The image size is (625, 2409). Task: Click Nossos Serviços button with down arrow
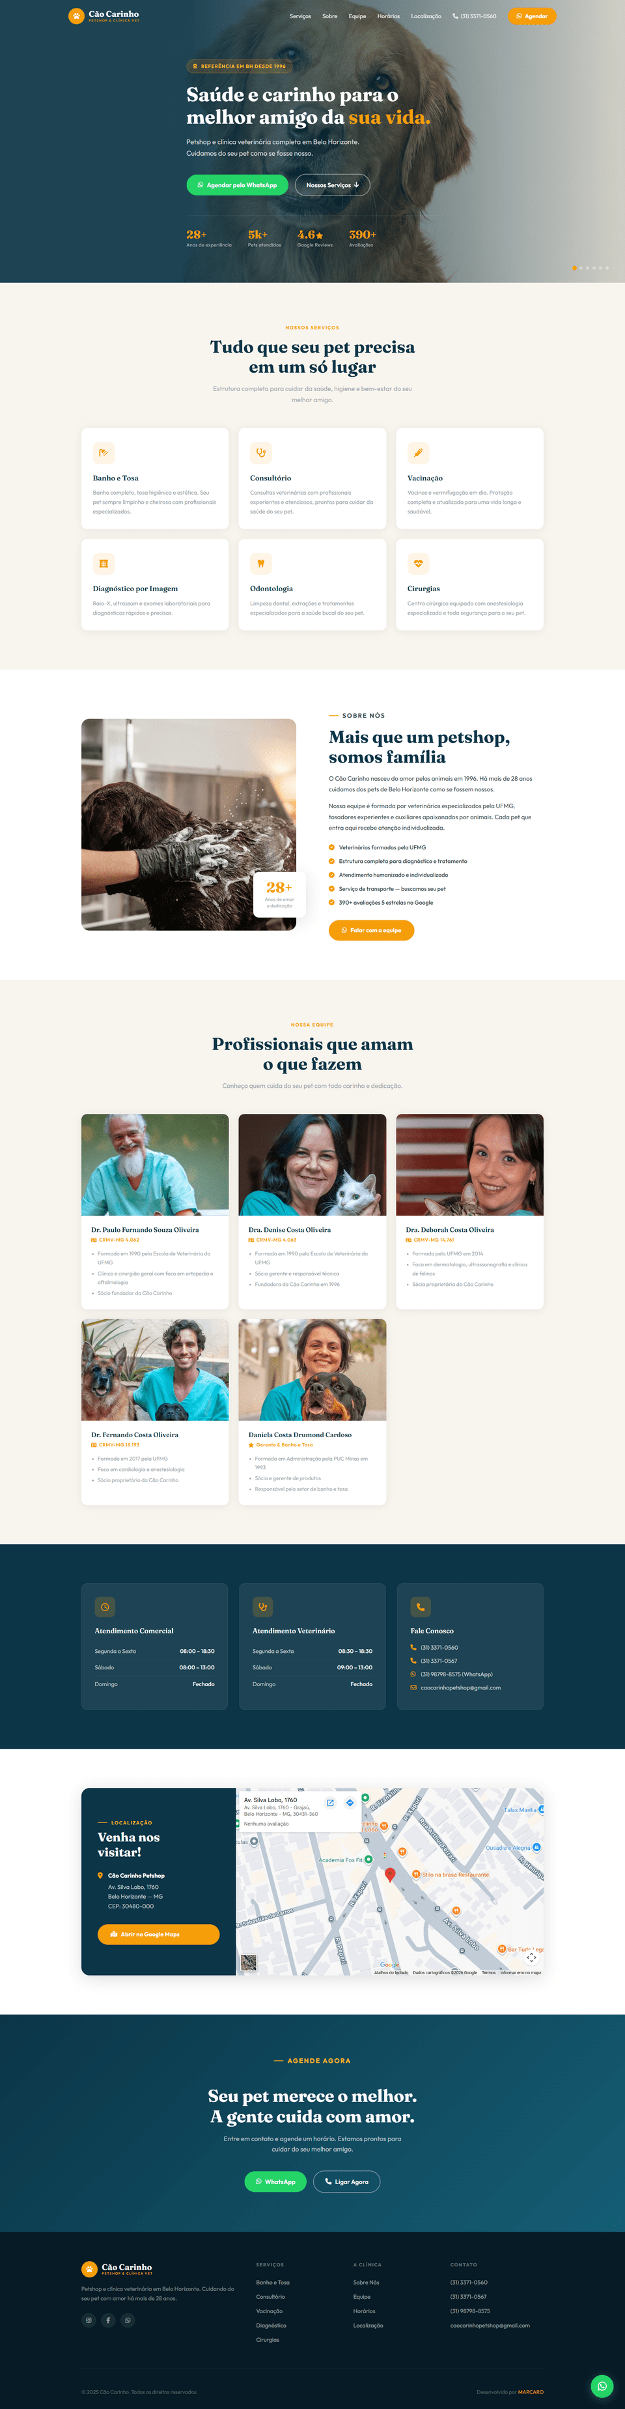(333, 185)
